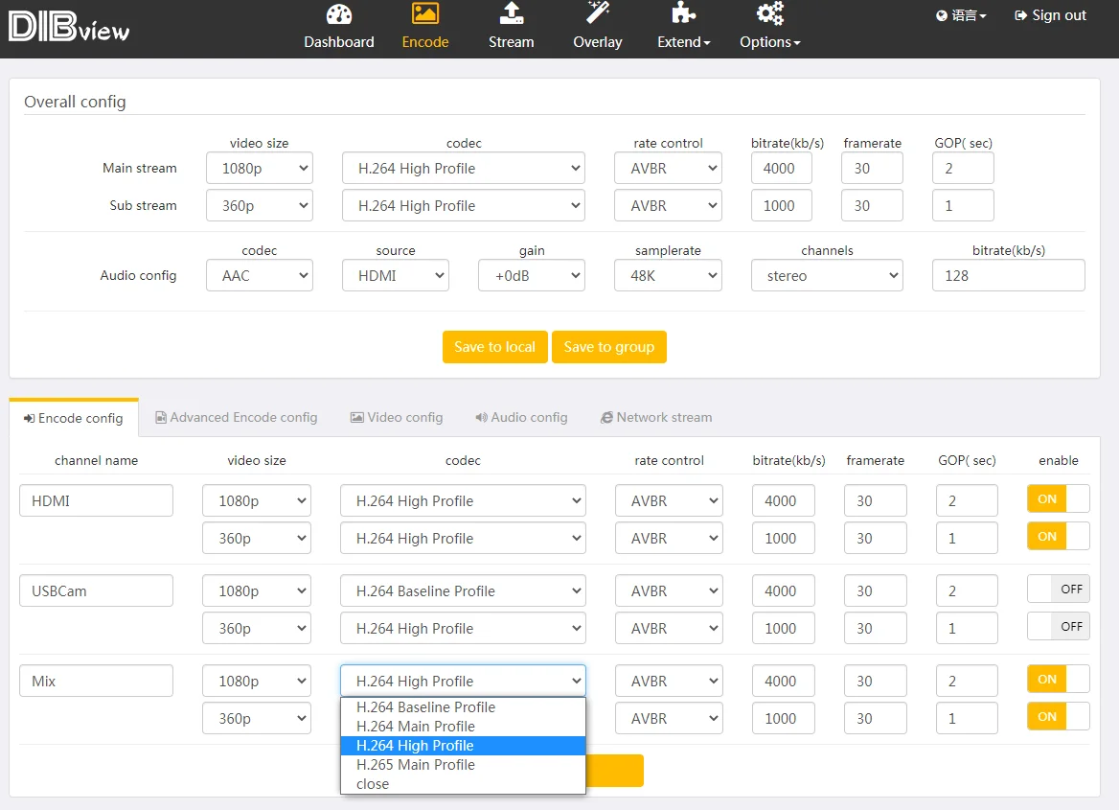Edit Mix channel name field
This screenshot has height=810, width=1119.
pyautogui.click(x=97, y=681)
